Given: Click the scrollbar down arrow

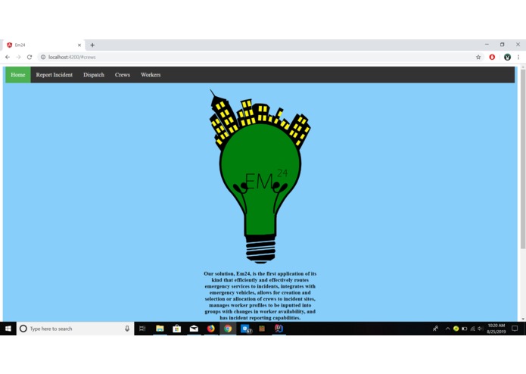Looking at the screenshot, I should click(523, 319).
